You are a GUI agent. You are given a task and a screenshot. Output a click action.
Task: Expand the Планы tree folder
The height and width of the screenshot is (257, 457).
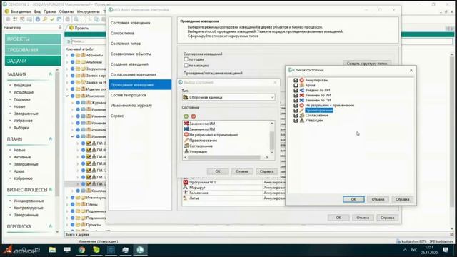[67, 205]
